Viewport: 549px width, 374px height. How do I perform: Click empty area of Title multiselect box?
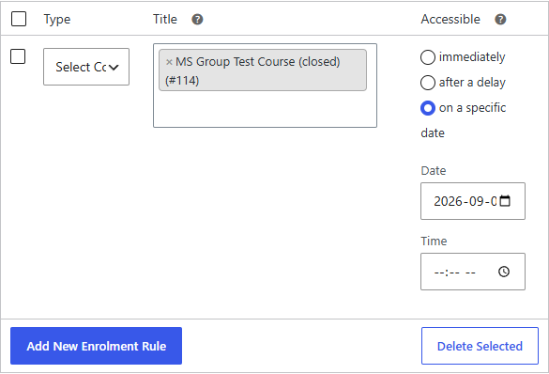[265, 109]
